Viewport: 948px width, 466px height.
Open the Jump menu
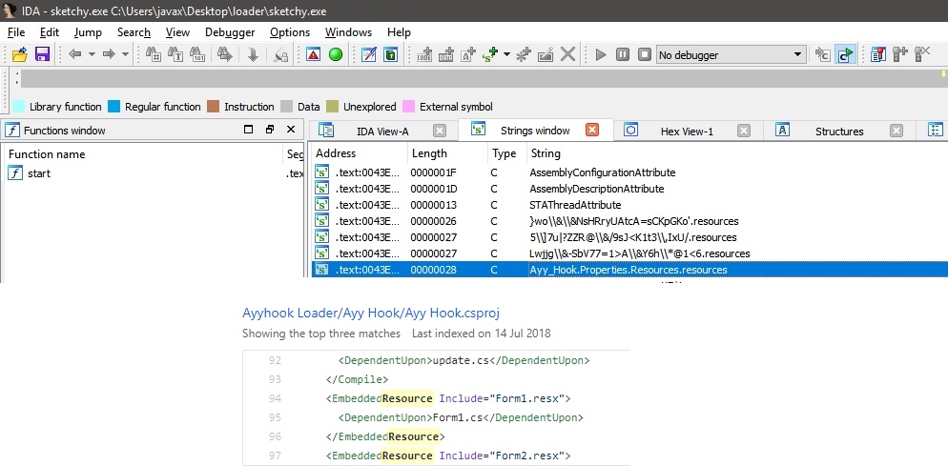click(89, 32)
